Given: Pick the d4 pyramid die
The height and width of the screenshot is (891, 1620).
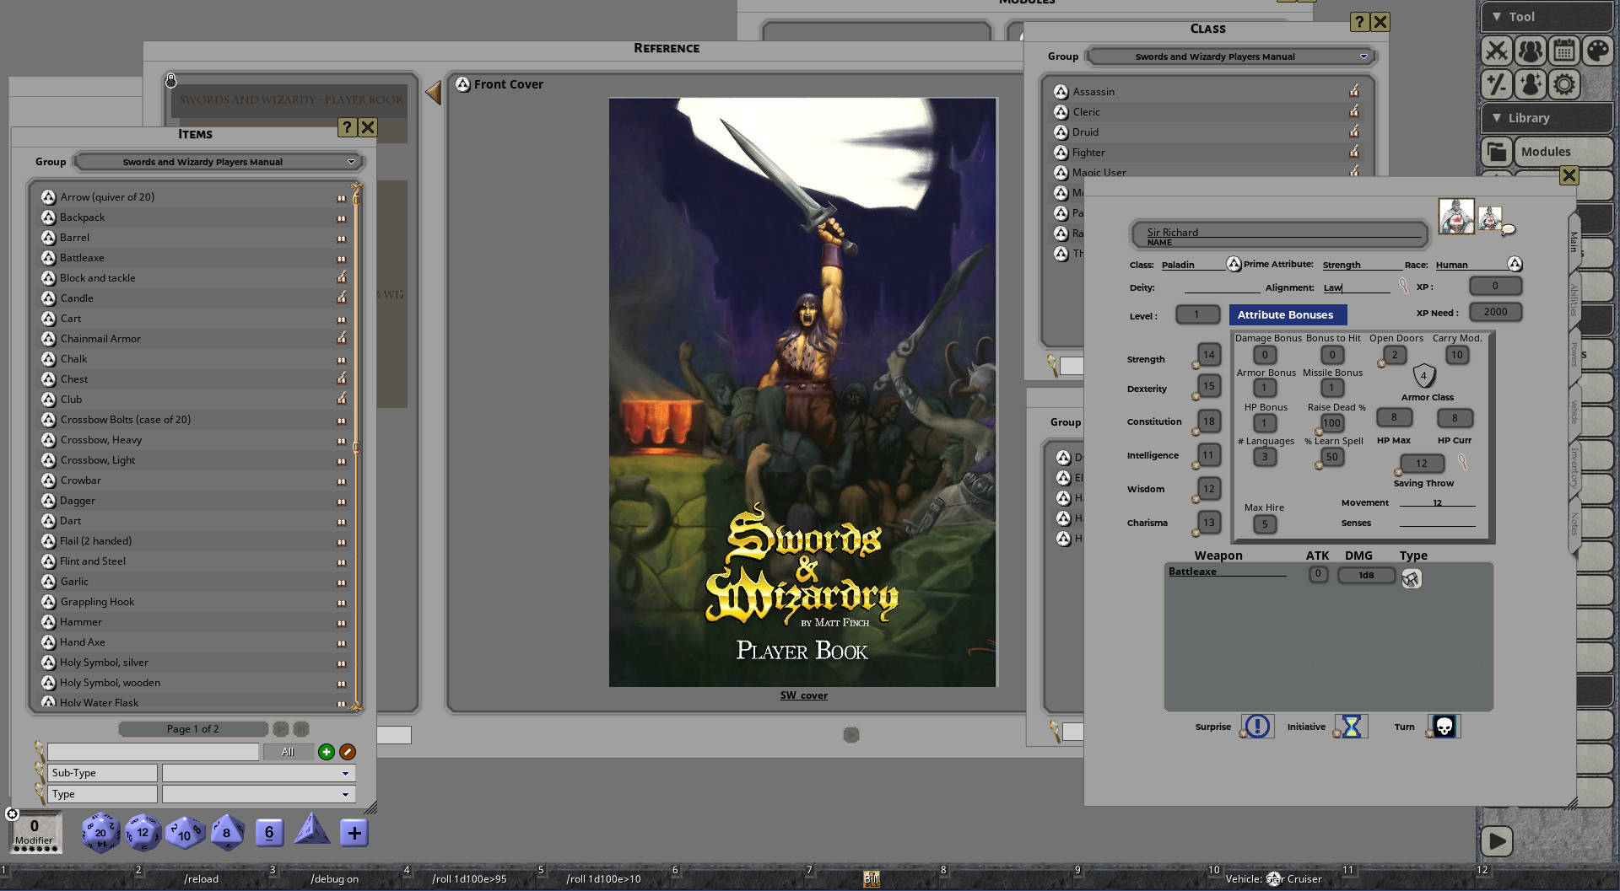Looking at the screenshot, I should (311, 829).
